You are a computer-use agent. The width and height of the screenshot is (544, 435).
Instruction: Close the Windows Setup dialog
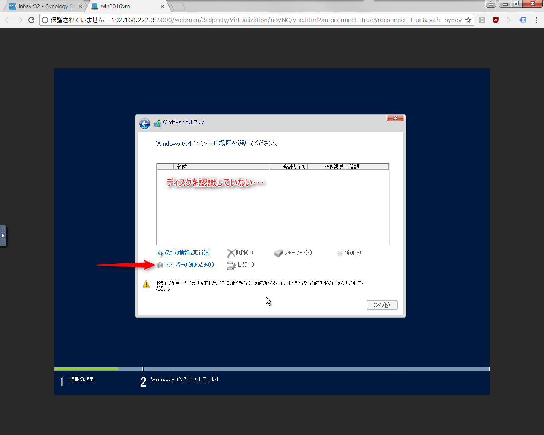point(395,118)
